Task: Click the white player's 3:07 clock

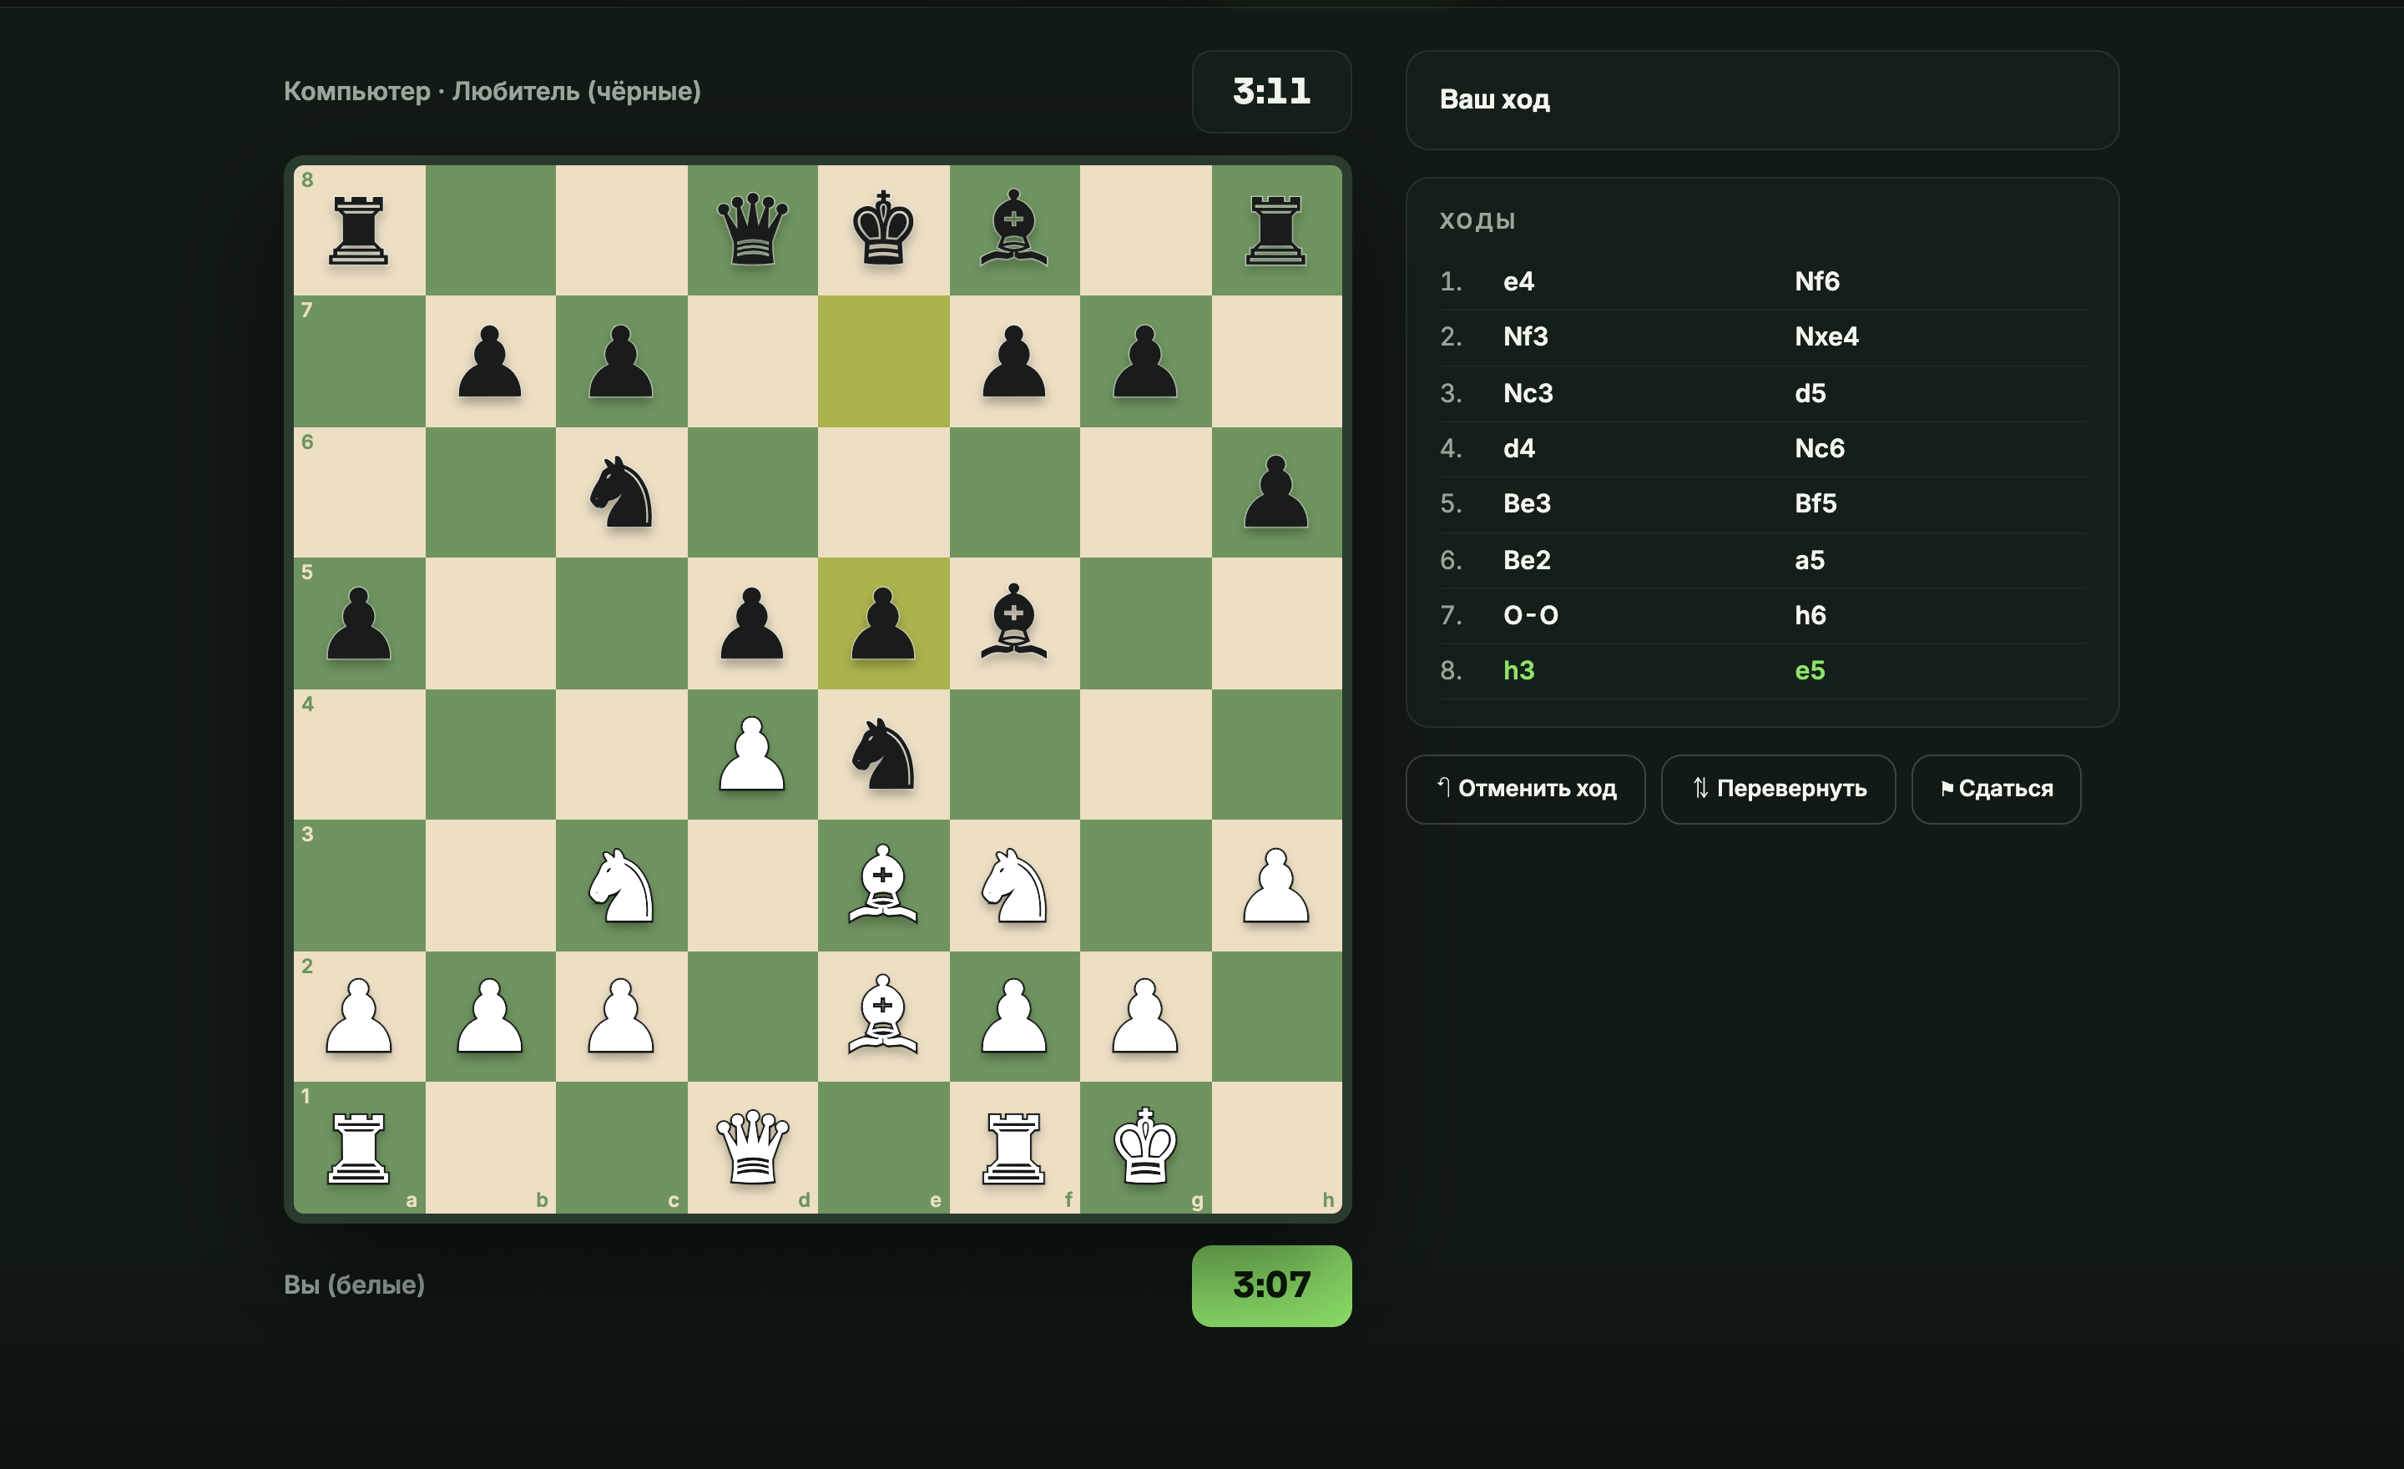Action: (1271, 1285)
